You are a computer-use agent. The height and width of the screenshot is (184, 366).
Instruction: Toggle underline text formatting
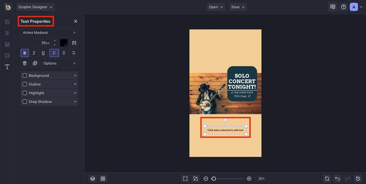point(43,53)
